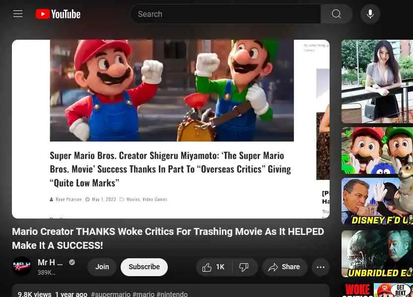Open the Mr H channel name link

point(50,262)
